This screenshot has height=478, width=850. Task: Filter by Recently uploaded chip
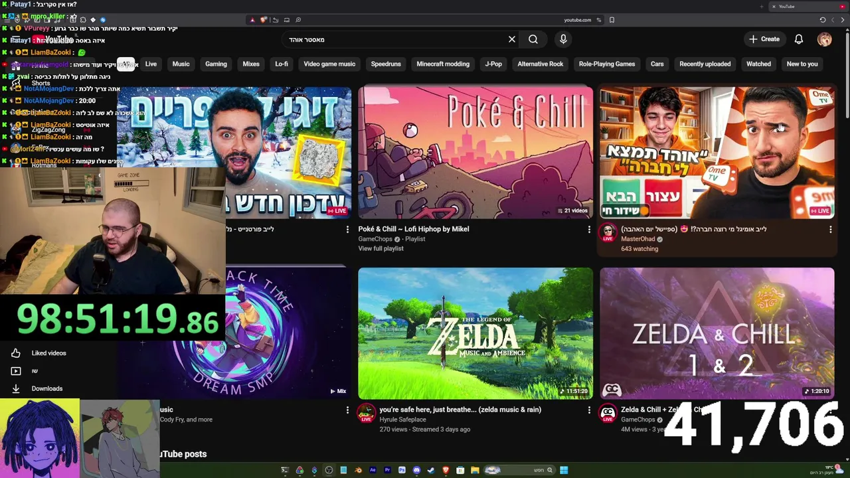[x=705, y=64]
